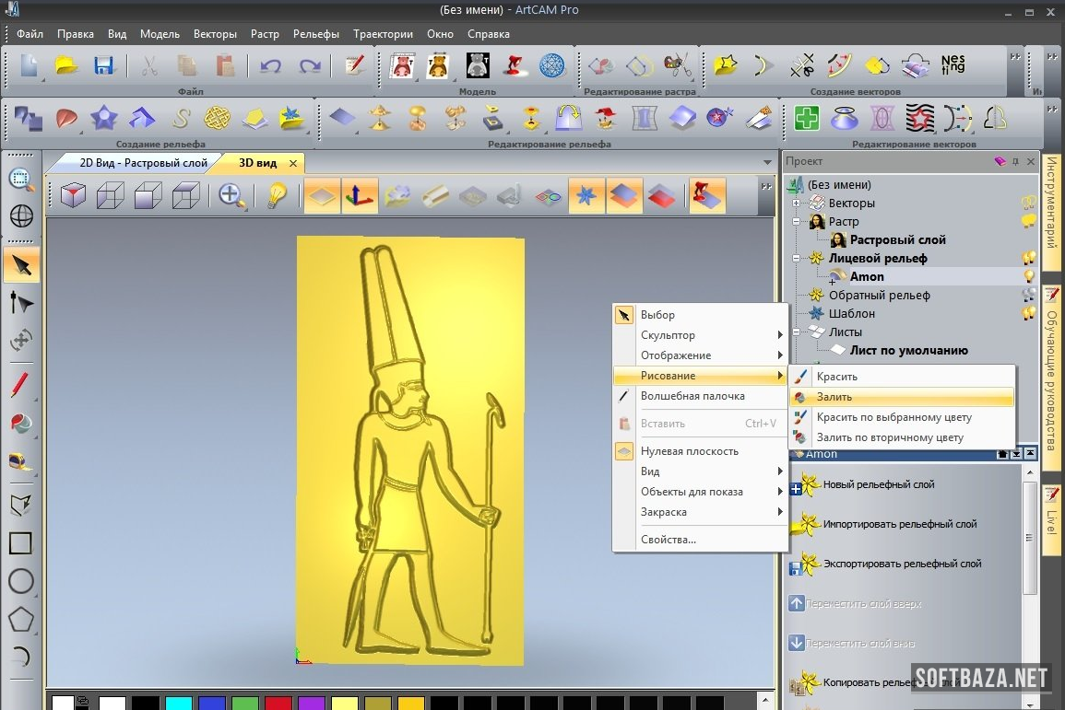Click the light bulb icon in 3D toolbar
This screenshot has width=1065, height=710.
pos(276,195)
